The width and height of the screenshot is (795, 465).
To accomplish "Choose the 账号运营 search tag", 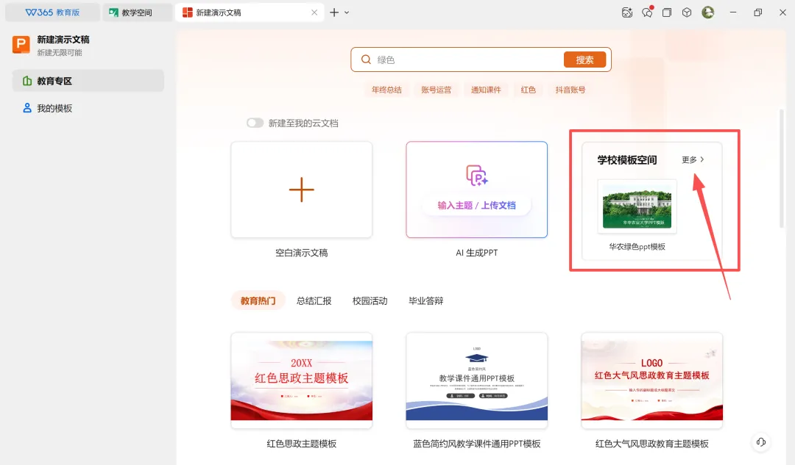I will [x=436, y=90].
